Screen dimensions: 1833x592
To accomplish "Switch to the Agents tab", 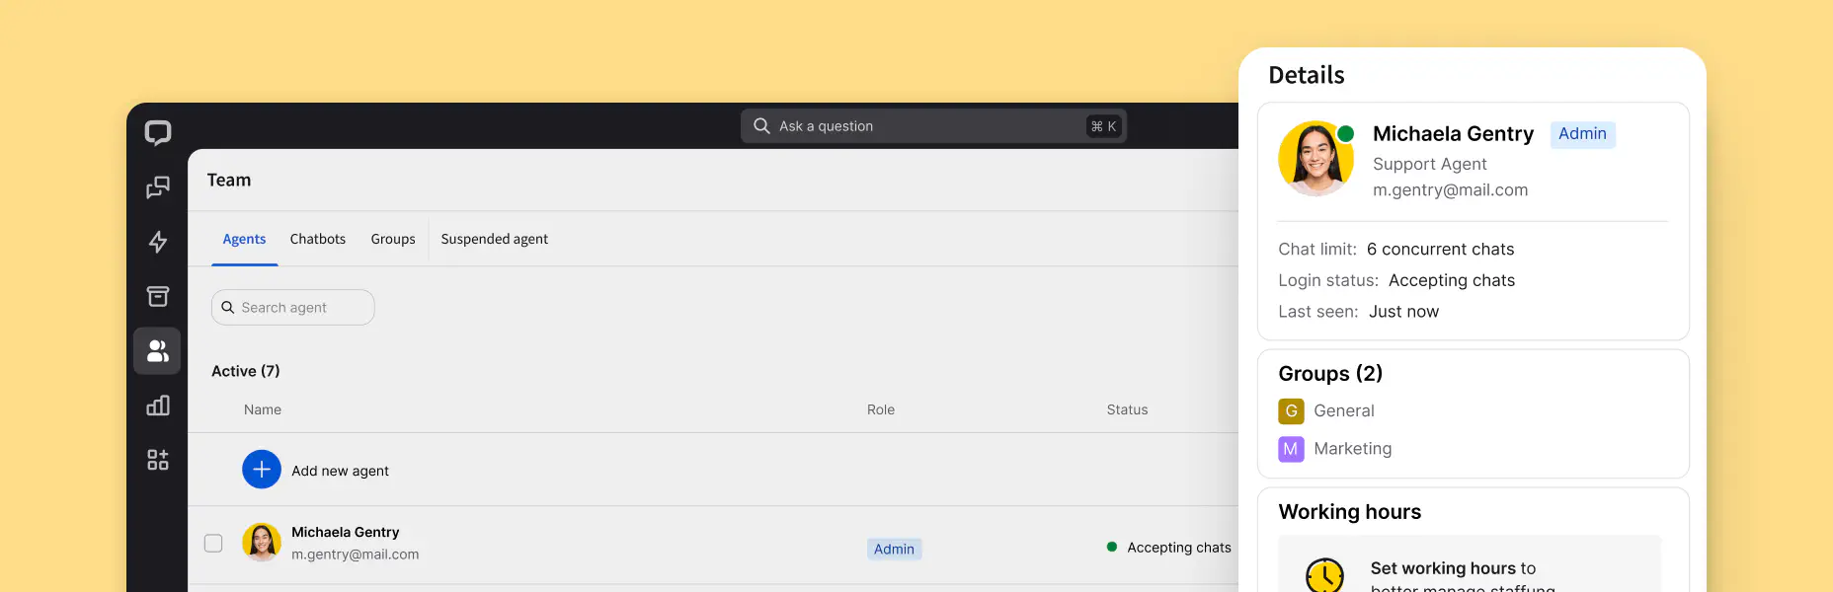I will [x=244, y=239].
